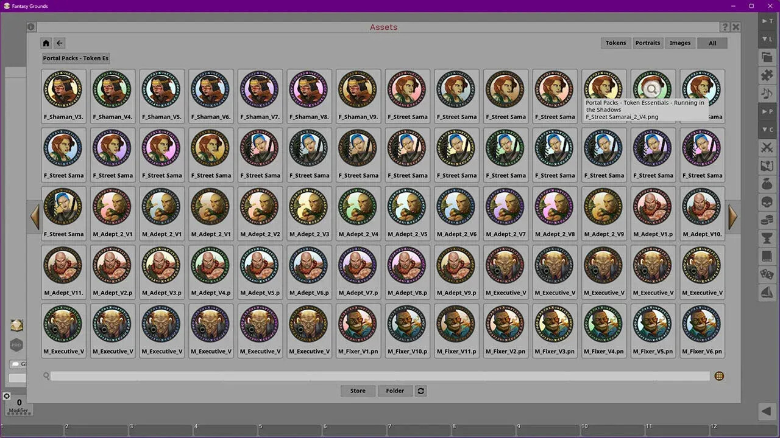Click the home icon in the Assets toolbar

coord(46,43)
